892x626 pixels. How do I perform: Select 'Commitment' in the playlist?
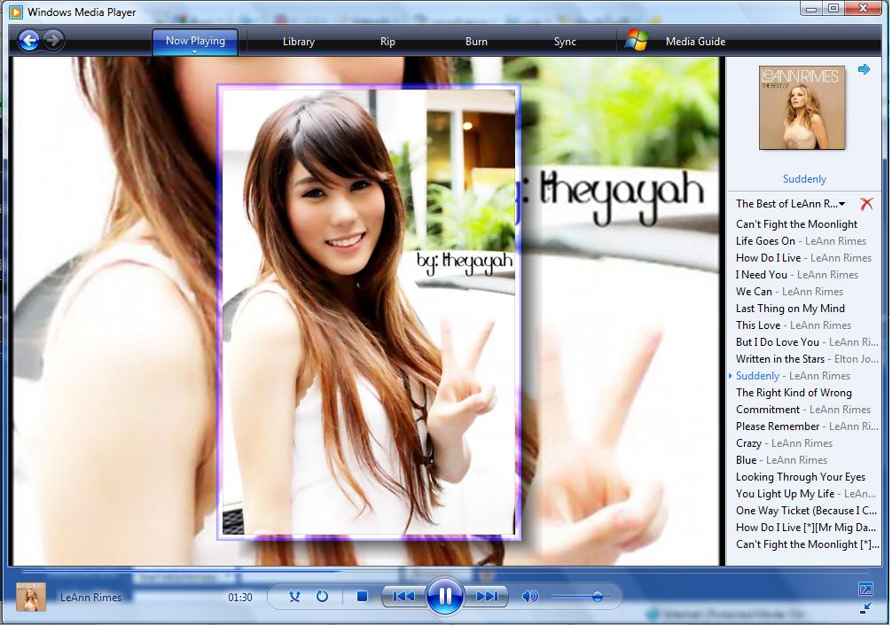coord(805,409)
